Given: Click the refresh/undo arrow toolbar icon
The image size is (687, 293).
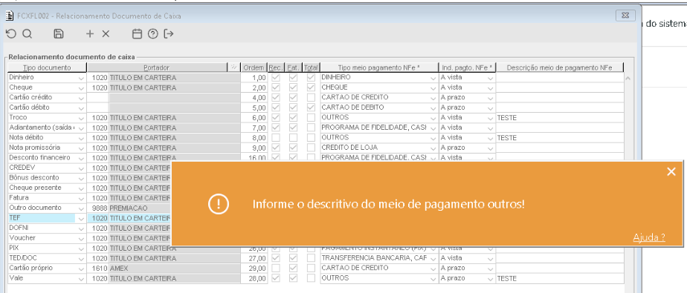Looking at the screenshot, I should [x=10, y=33].
